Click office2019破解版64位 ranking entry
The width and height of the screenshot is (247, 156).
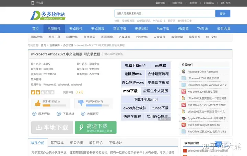[208, 151]
